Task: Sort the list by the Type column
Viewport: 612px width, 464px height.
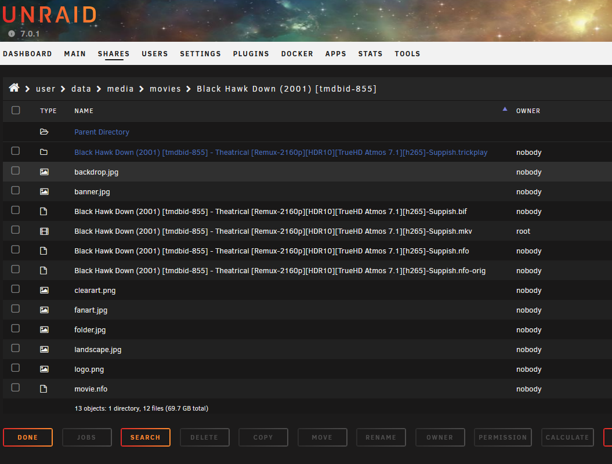Action: (x=48, y=111)
